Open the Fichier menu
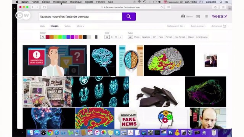This screenshot has width=244, height=137. pos(35,2)
